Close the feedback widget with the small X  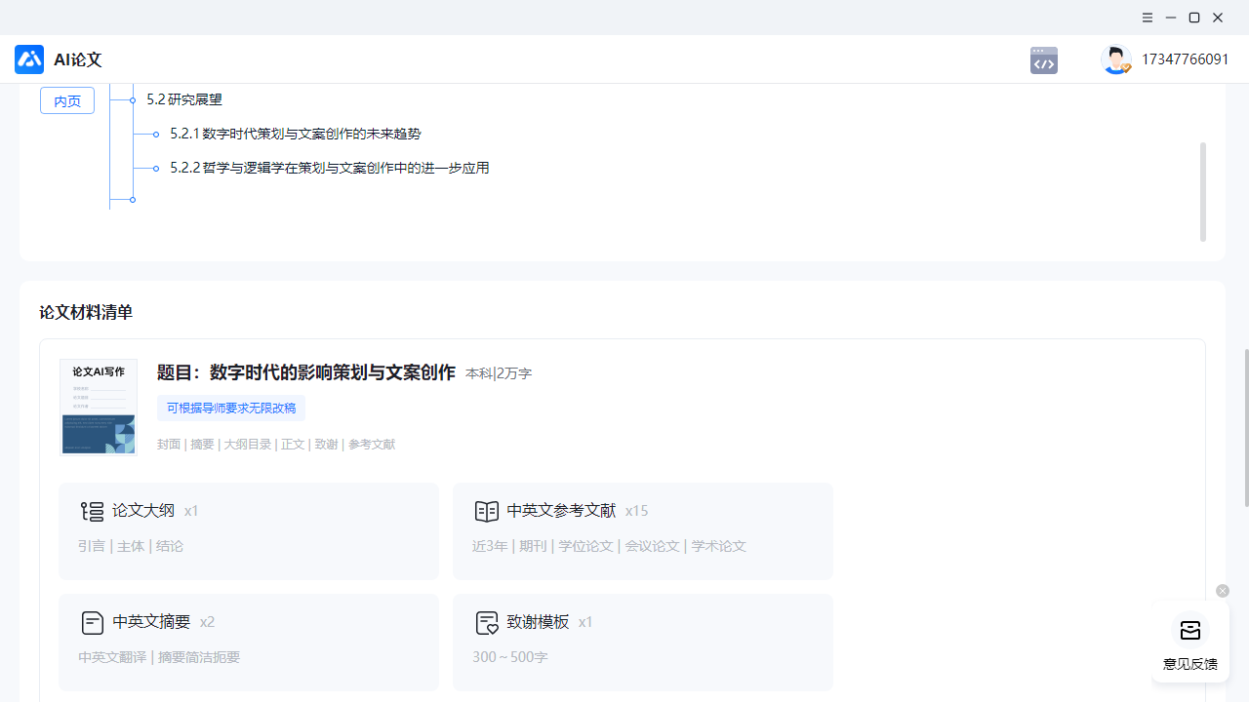point(1222,590)
